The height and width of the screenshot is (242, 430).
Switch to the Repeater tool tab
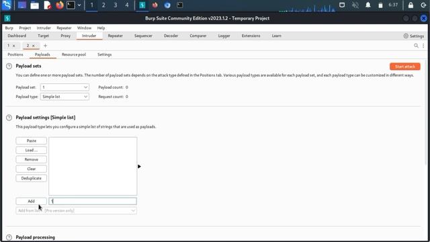116,36
